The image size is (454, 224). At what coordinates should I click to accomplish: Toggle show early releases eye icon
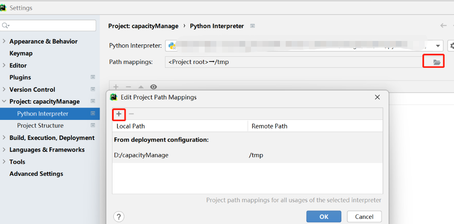coord(153,87)
